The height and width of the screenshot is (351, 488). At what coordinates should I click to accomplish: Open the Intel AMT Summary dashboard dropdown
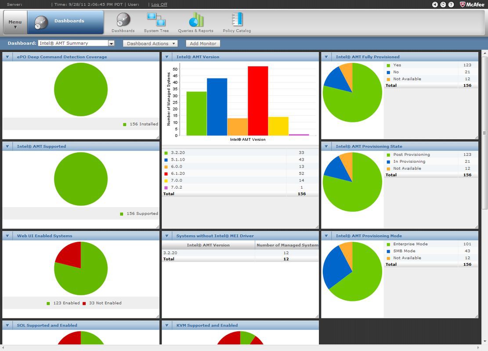pyautogui.click(x=111, y=43)
